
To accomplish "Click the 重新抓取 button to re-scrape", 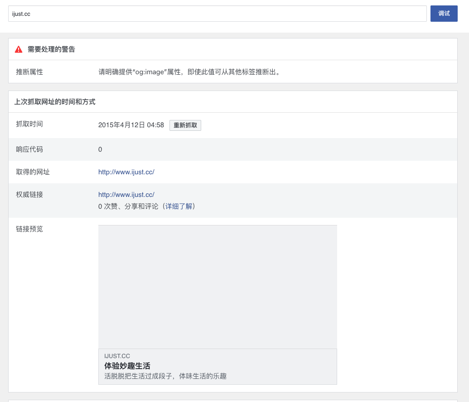I will coord(185,125).
